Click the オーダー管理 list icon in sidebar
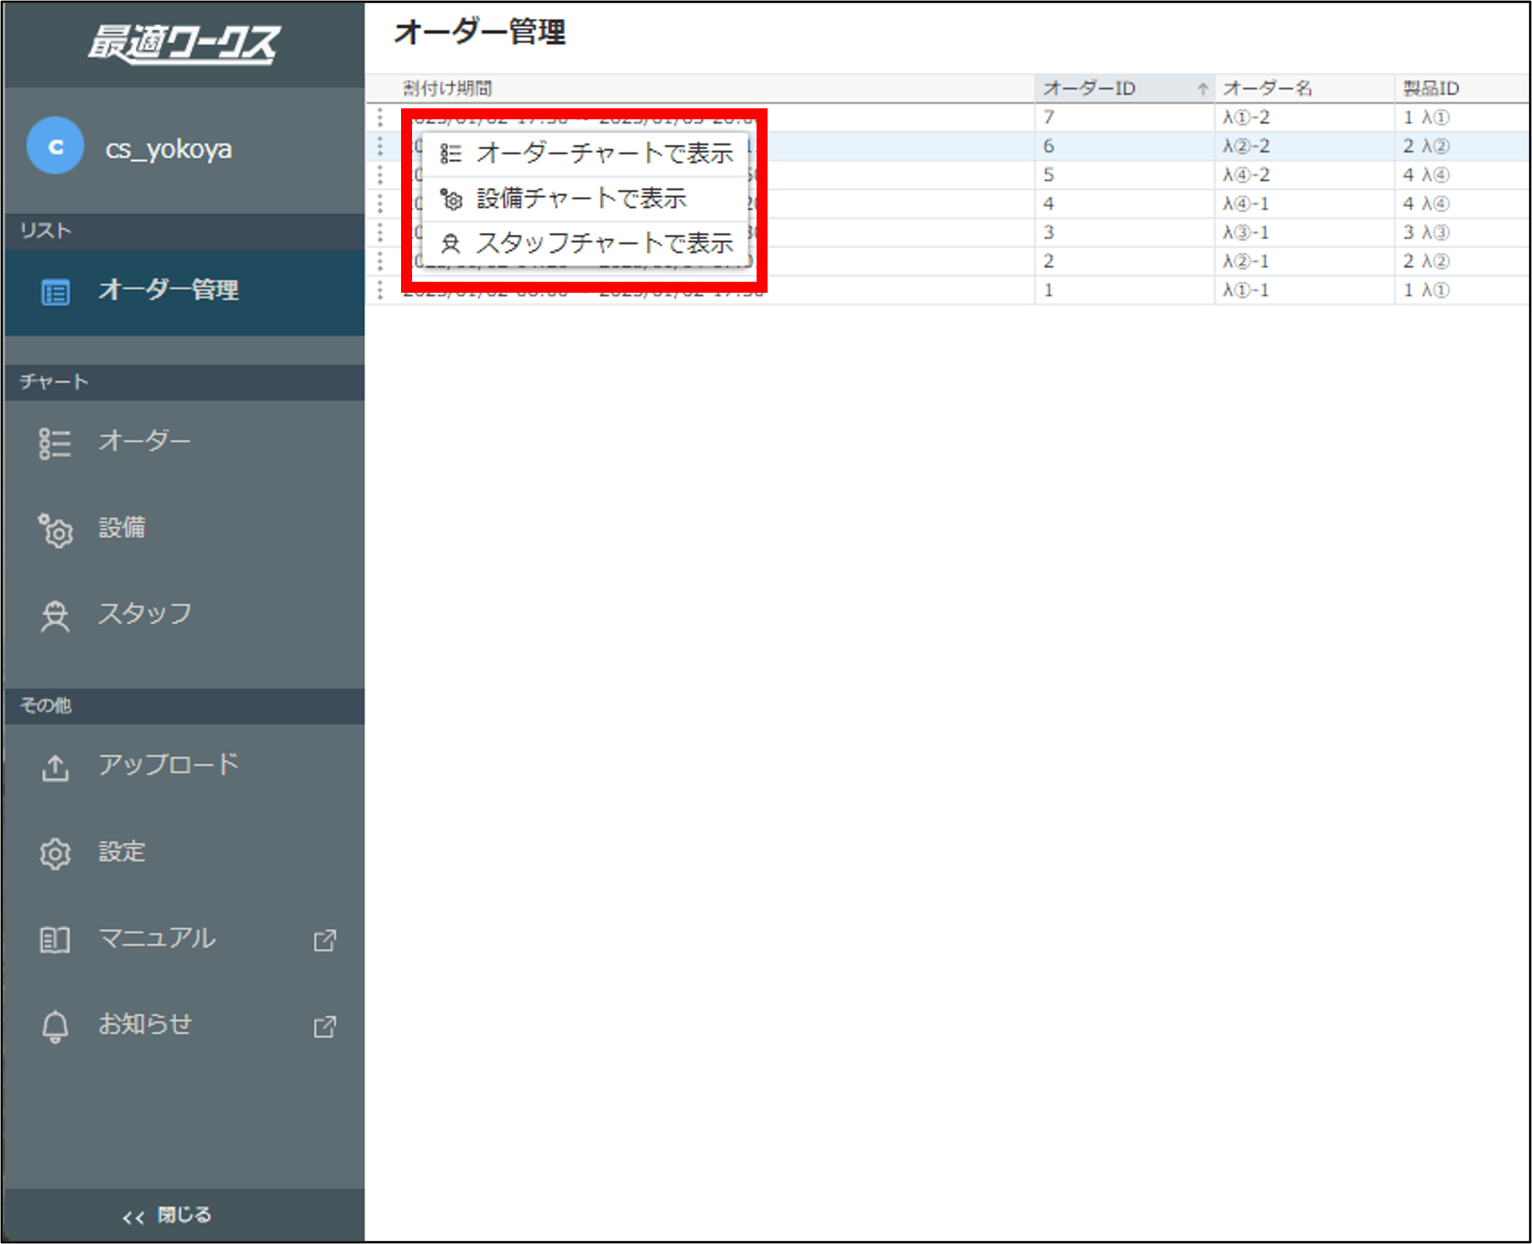The image size is (1532, 1244). [55, 293]
